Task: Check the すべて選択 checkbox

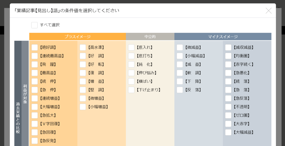Action: coord(34,25)
